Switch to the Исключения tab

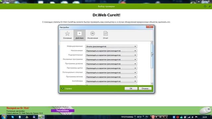pos(93,35)
